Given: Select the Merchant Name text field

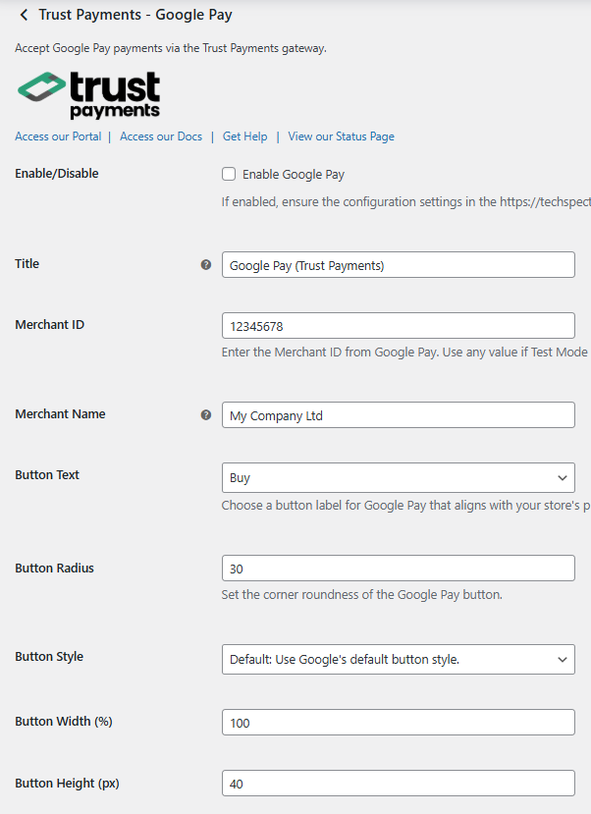Looking at the screenshot, I should pyautogui.click(x=398, y=415).
